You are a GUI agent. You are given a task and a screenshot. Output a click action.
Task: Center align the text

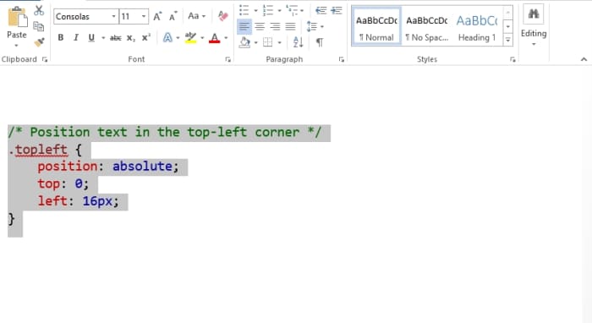(x=260, y=26)
